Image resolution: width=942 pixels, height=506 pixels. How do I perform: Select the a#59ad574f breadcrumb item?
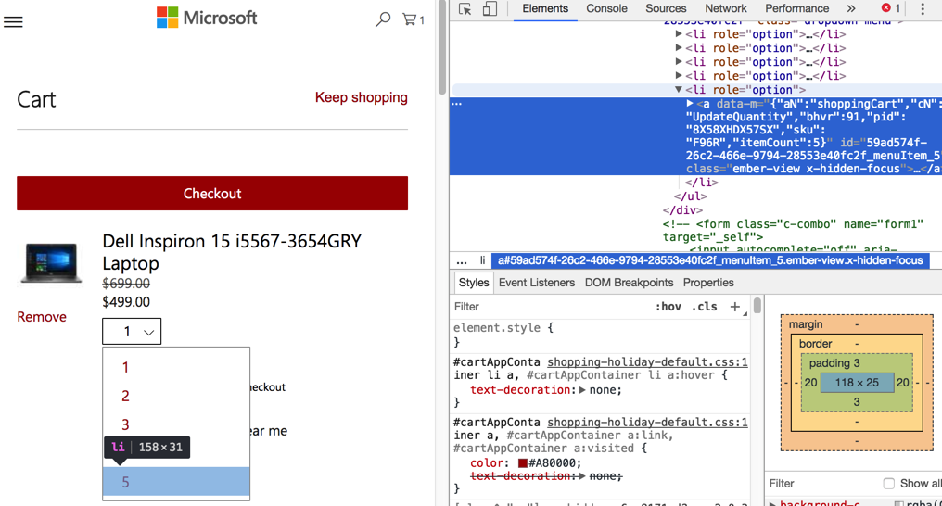point(711,260)
